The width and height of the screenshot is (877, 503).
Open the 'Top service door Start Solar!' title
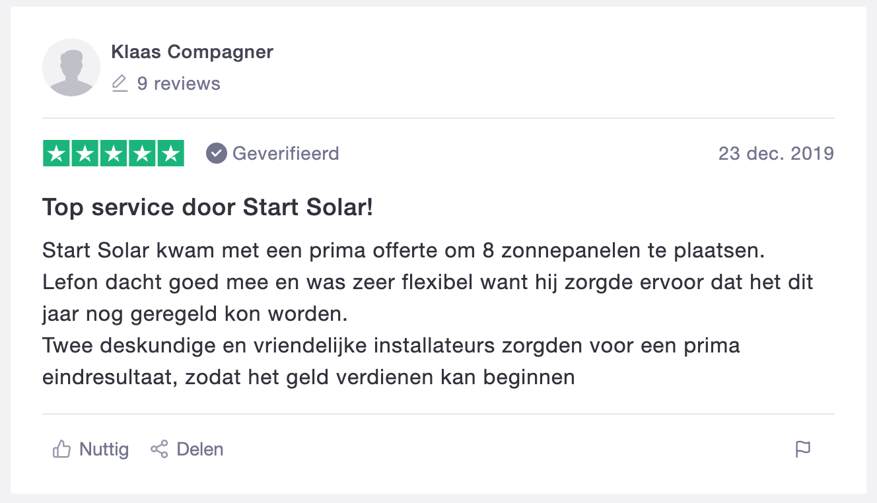pyautogui.click(x=208, y=208)
